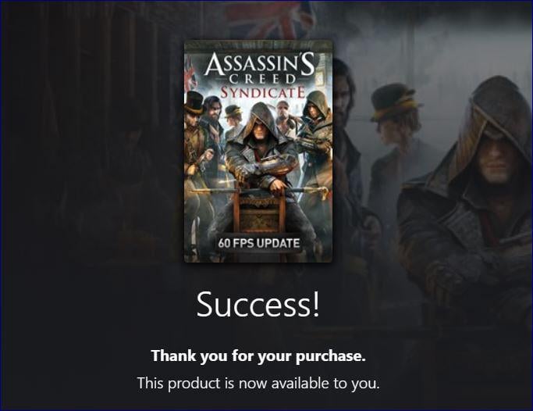Click the red Syndicate word on cover
Screen dimensions: 533x411
click(262, 92)
